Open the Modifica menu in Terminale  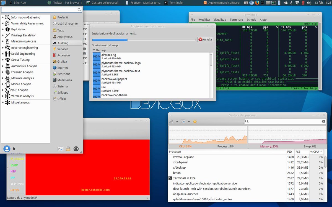coord(204,20)
